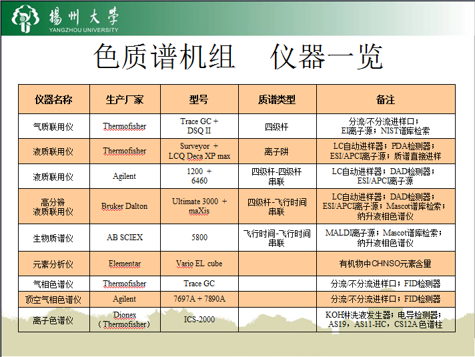Click the remark beginning MALDI离子源

coord(386,238)
